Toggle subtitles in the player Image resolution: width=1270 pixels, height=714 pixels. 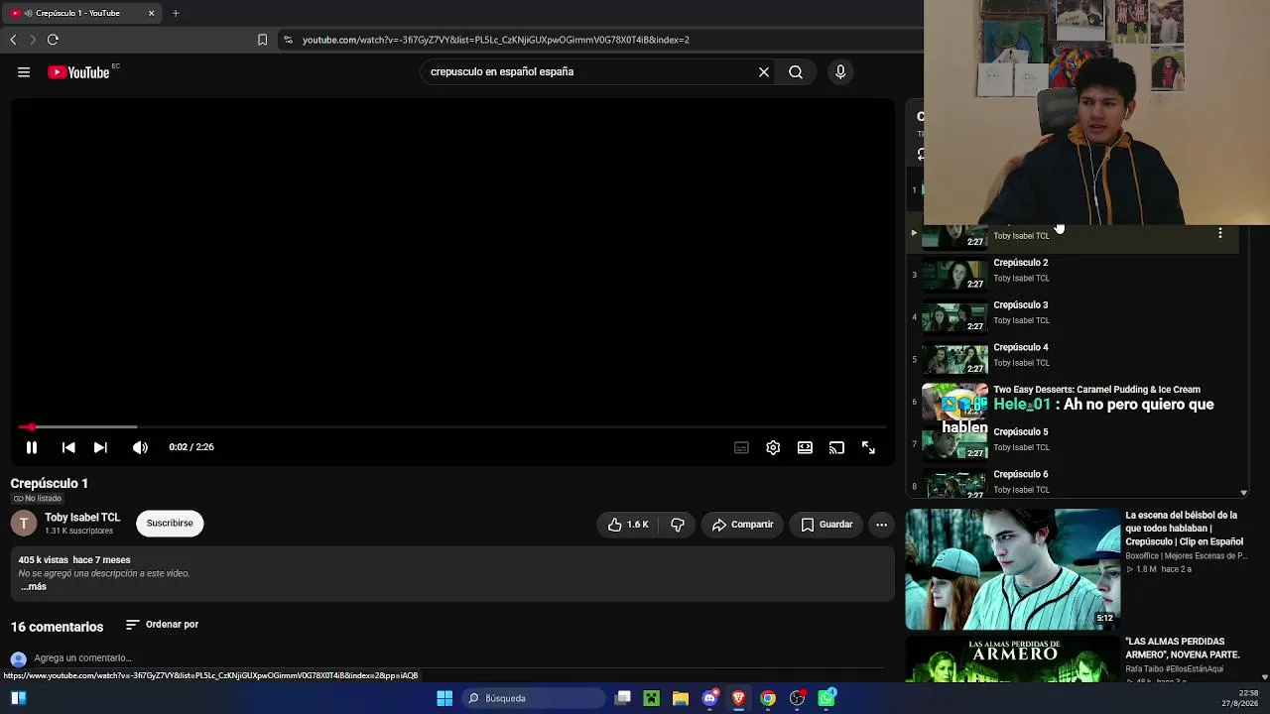[741, 447]
